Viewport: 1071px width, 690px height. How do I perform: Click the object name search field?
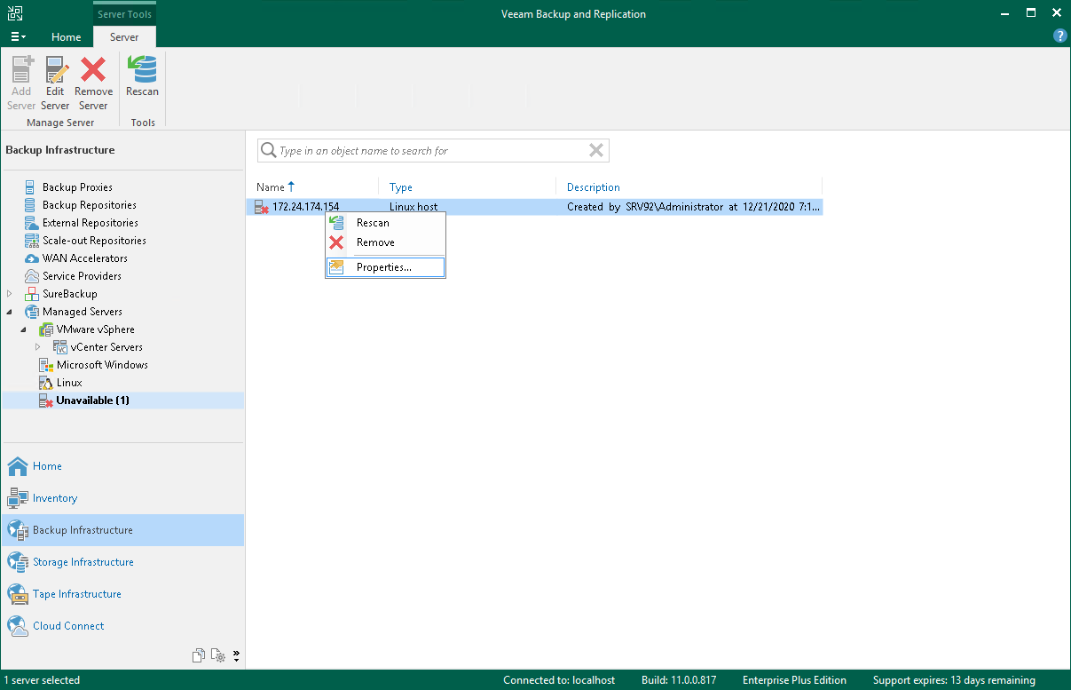click(431, 151)
